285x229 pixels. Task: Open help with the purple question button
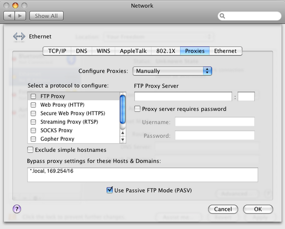click(17, 209)
